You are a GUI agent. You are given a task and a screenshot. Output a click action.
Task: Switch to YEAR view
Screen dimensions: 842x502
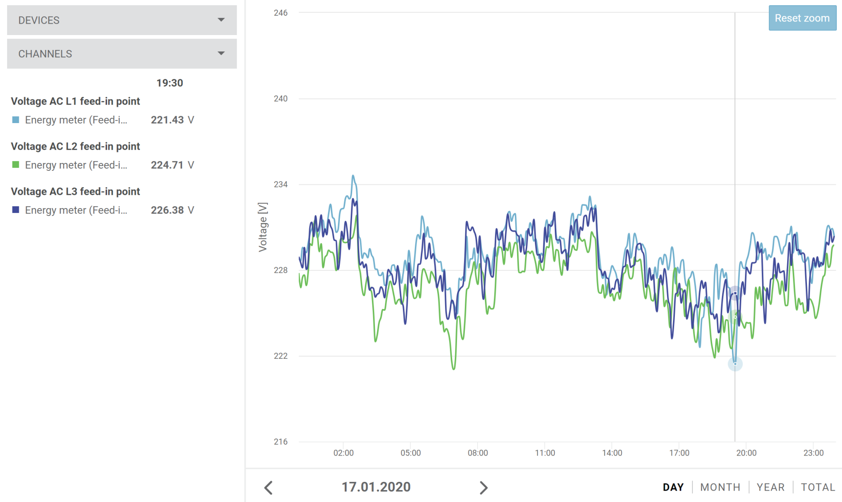coord(771,487)
